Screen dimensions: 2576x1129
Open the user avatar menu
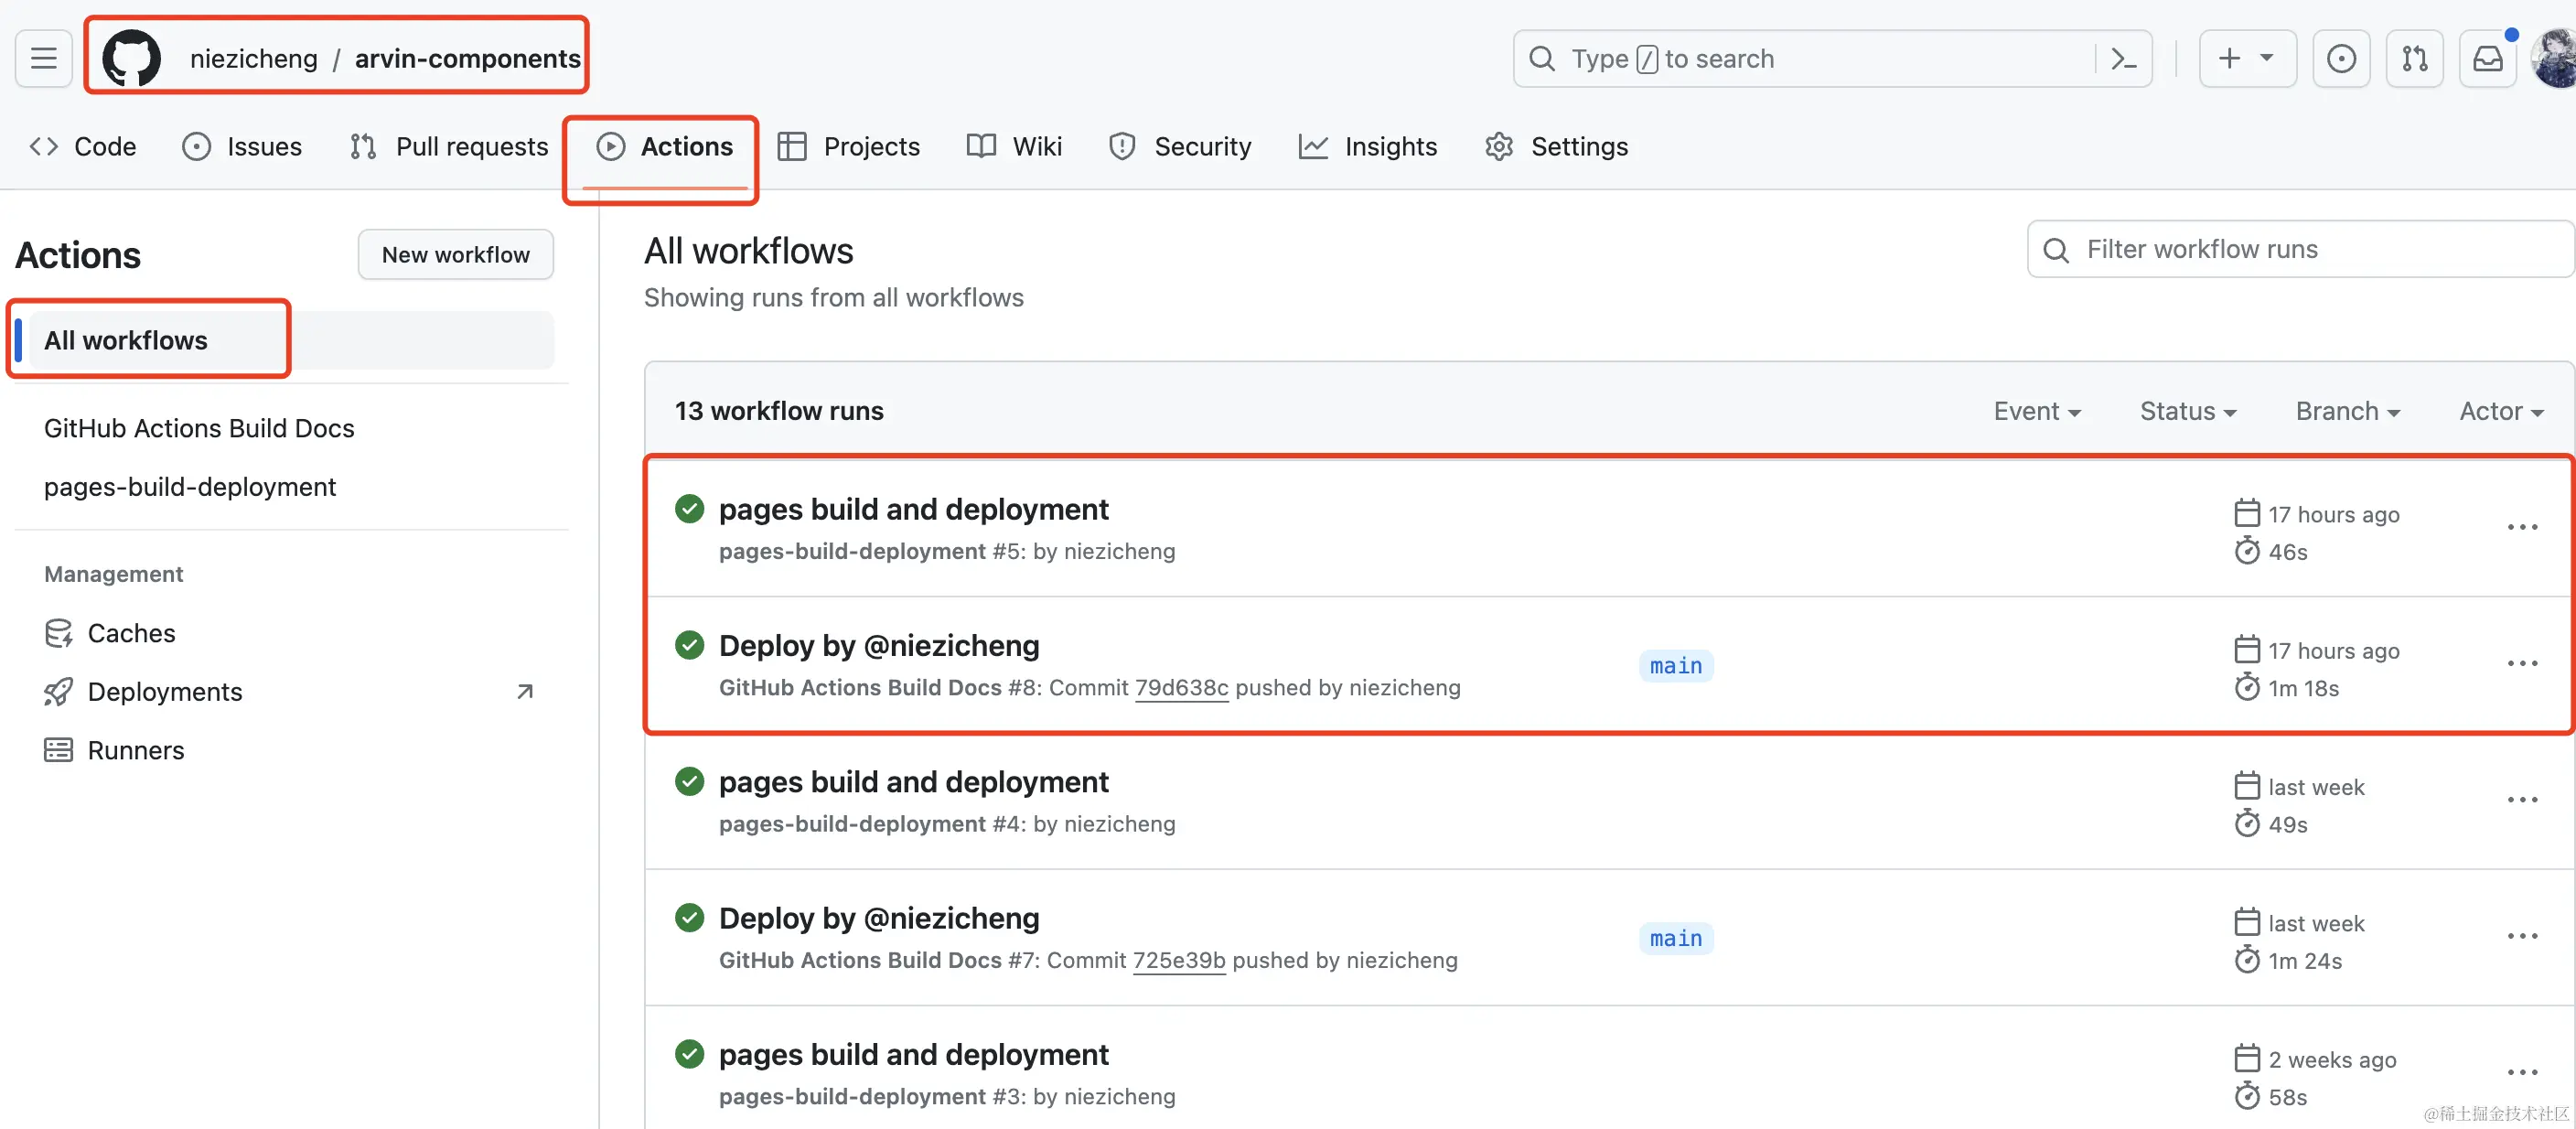pyautogui.click(x=2555, y=59)
